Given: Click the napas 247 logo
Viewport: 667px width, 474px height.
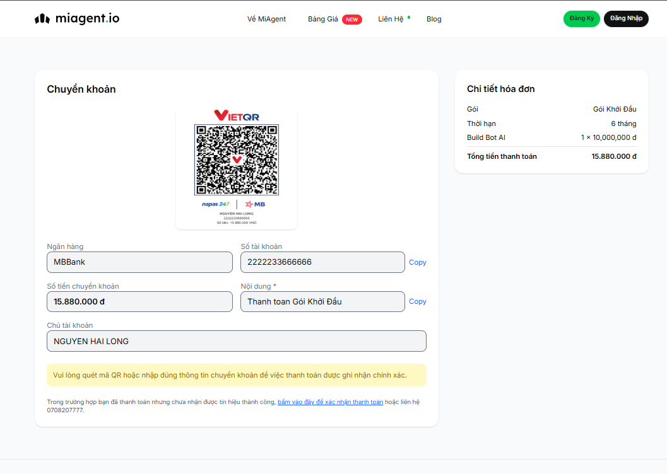Looking at the screenshot, I should (216, 204).
